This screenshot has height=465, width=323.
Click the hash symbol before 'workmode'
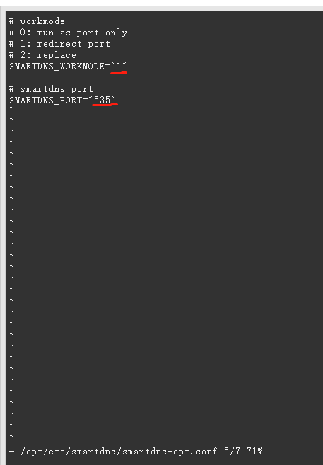pyautogui.click(x=11, y=21)
